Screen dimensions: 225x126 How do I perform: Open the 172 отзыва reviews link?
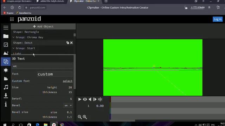[198, 7]
